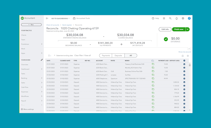
Task: Click the Edit info button
Action: 165,29
